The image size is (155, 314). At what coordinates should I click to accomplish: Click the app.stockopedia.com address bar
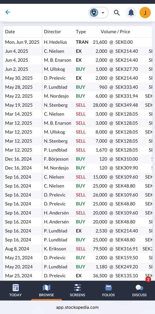coord(77,307)
